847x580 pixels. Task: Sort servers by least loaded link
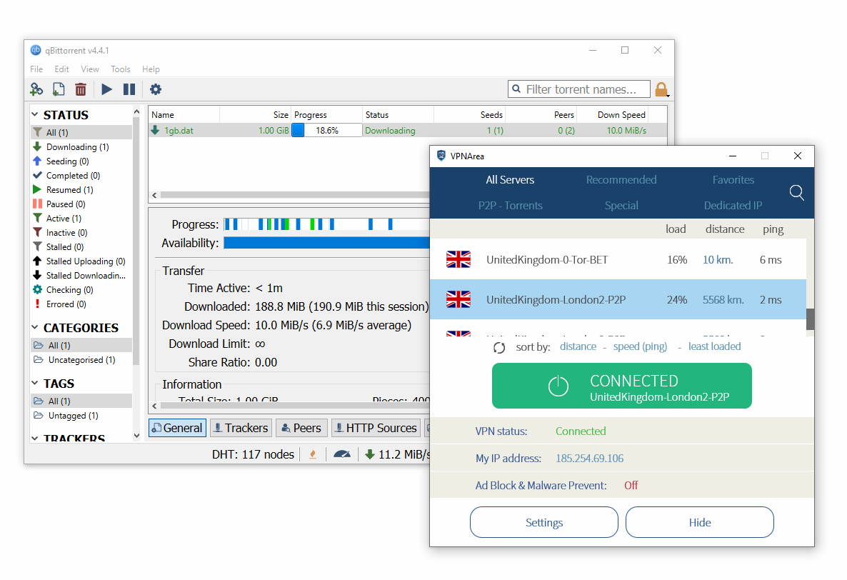715,346
